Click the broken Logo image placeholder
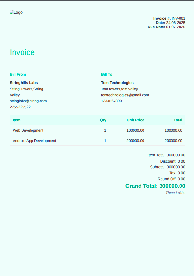This screenshot has width=194, height=276. tap(16, 12)
